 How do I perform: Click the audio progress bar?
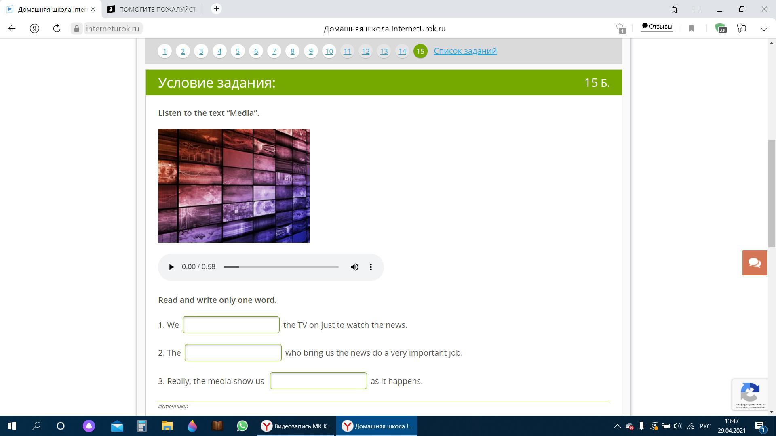click(281, 267)
